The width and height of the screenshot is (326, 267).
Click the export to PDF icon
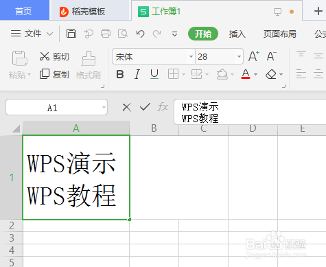pyautogui.click(x=89, y=34)
